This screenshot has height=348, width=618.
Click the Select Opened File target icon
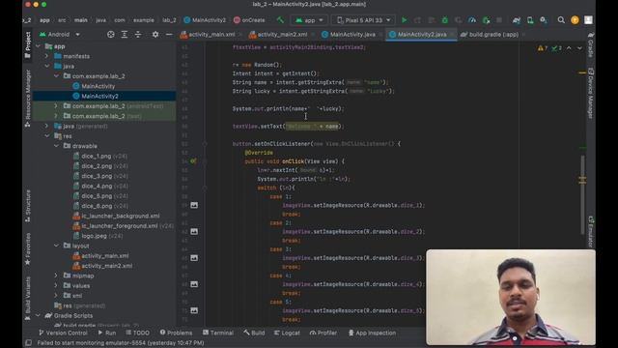111,35
